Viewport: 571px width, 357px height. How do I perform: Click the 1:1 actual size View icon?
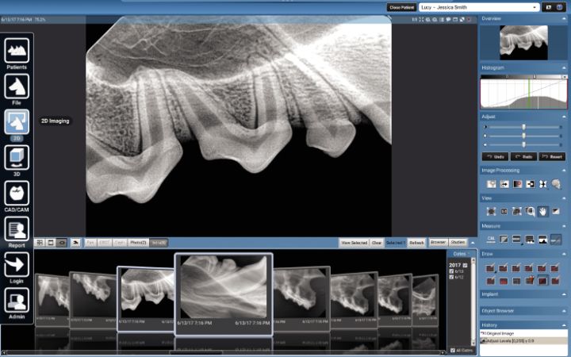504,211
